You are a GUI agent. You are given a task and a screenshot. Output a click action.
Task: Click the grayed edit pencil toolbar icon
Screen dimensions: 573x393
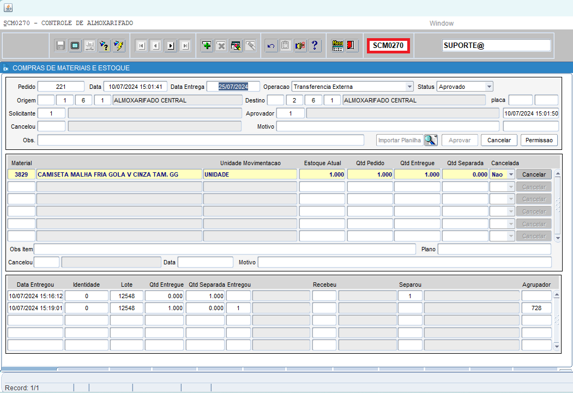[250, 46]
